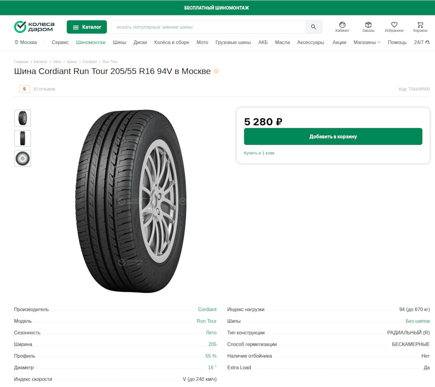Open the Шиномонтаж menu item
This screenshot has height=387, width=435.
[91, 42]
